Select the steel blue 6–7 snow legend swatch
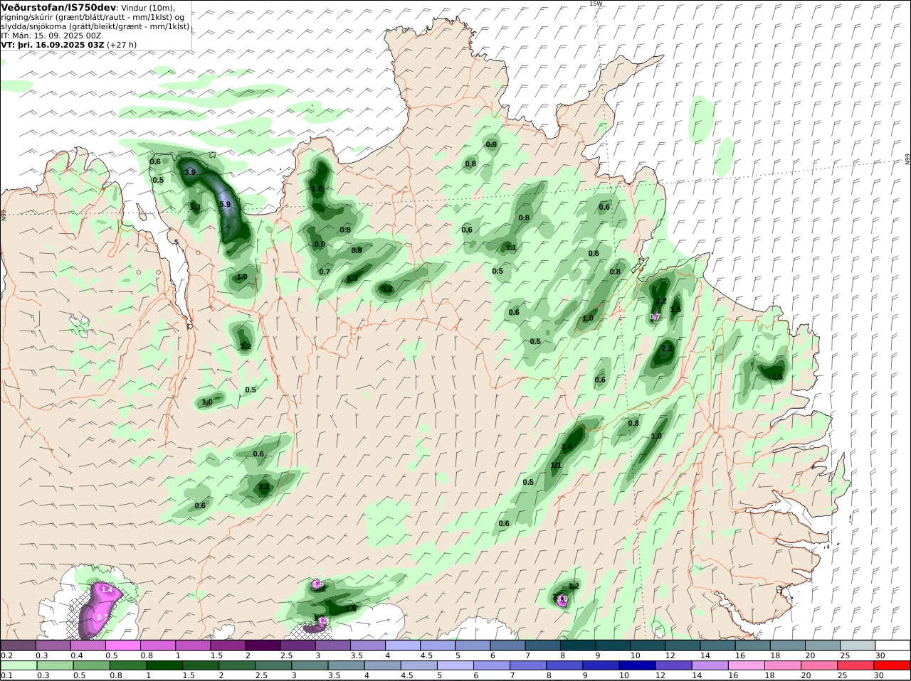This screenshot has height=681, width=911. (x=507, y=645)
